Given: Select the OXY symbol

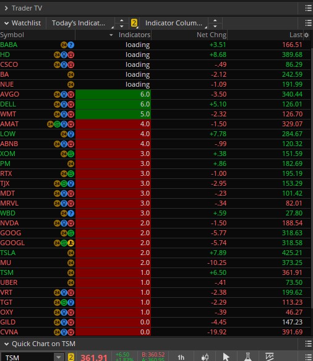Looking at the screenshot, I should 7,313.
